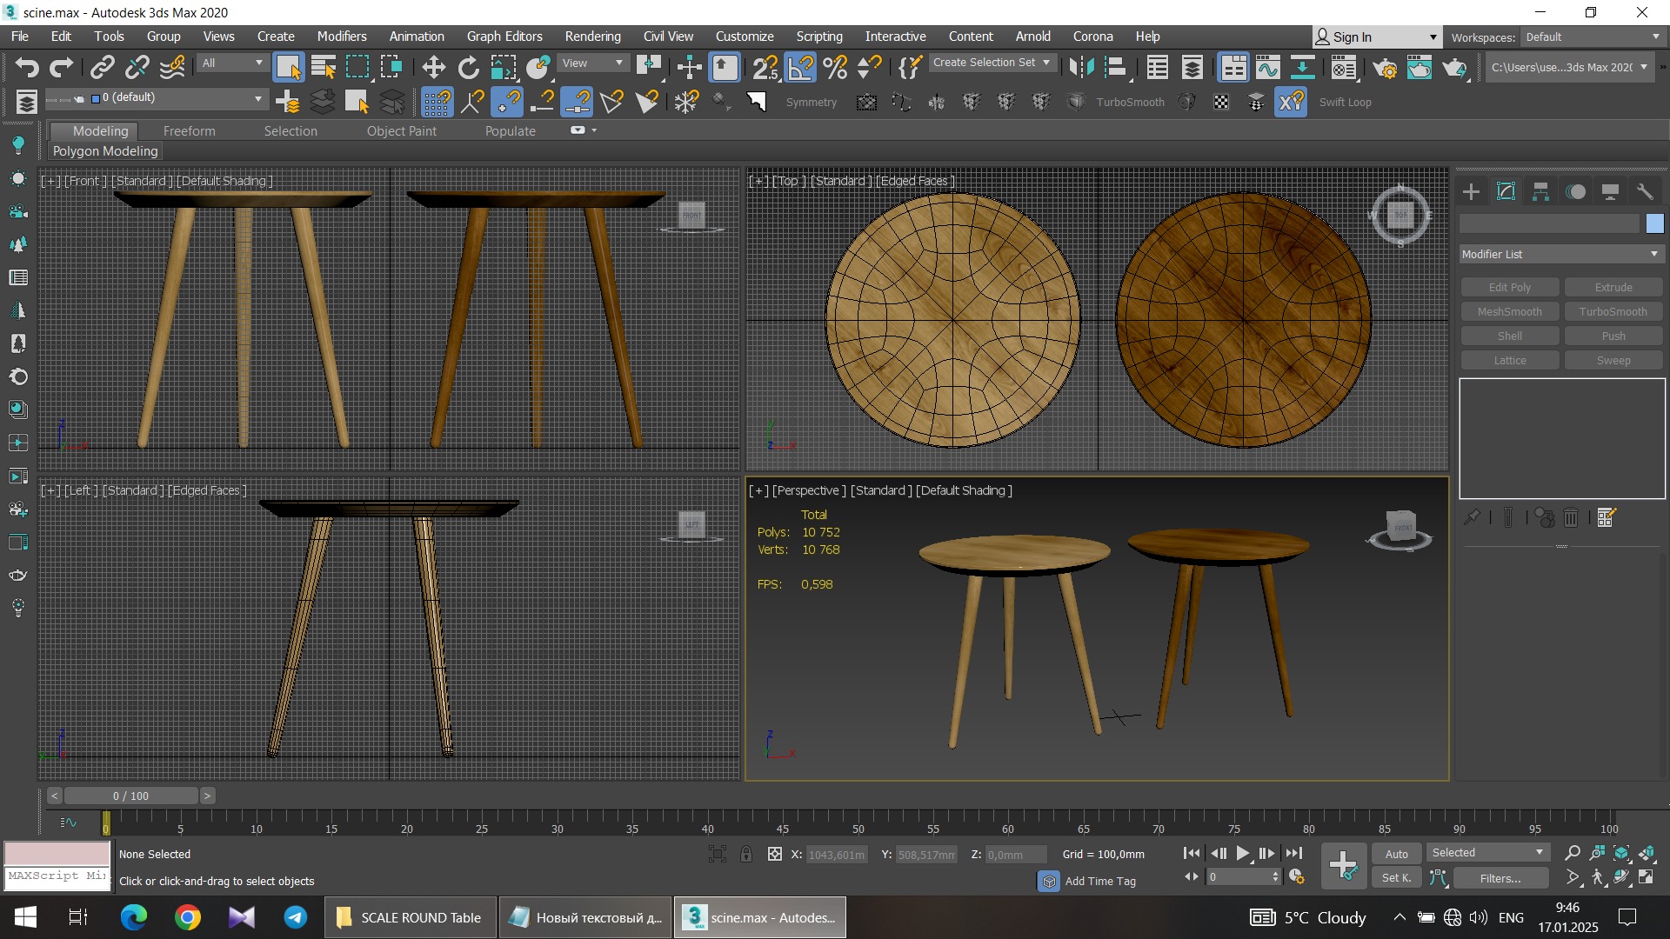
Task: Toggle Spinner Snap
Action: (869, 67)
